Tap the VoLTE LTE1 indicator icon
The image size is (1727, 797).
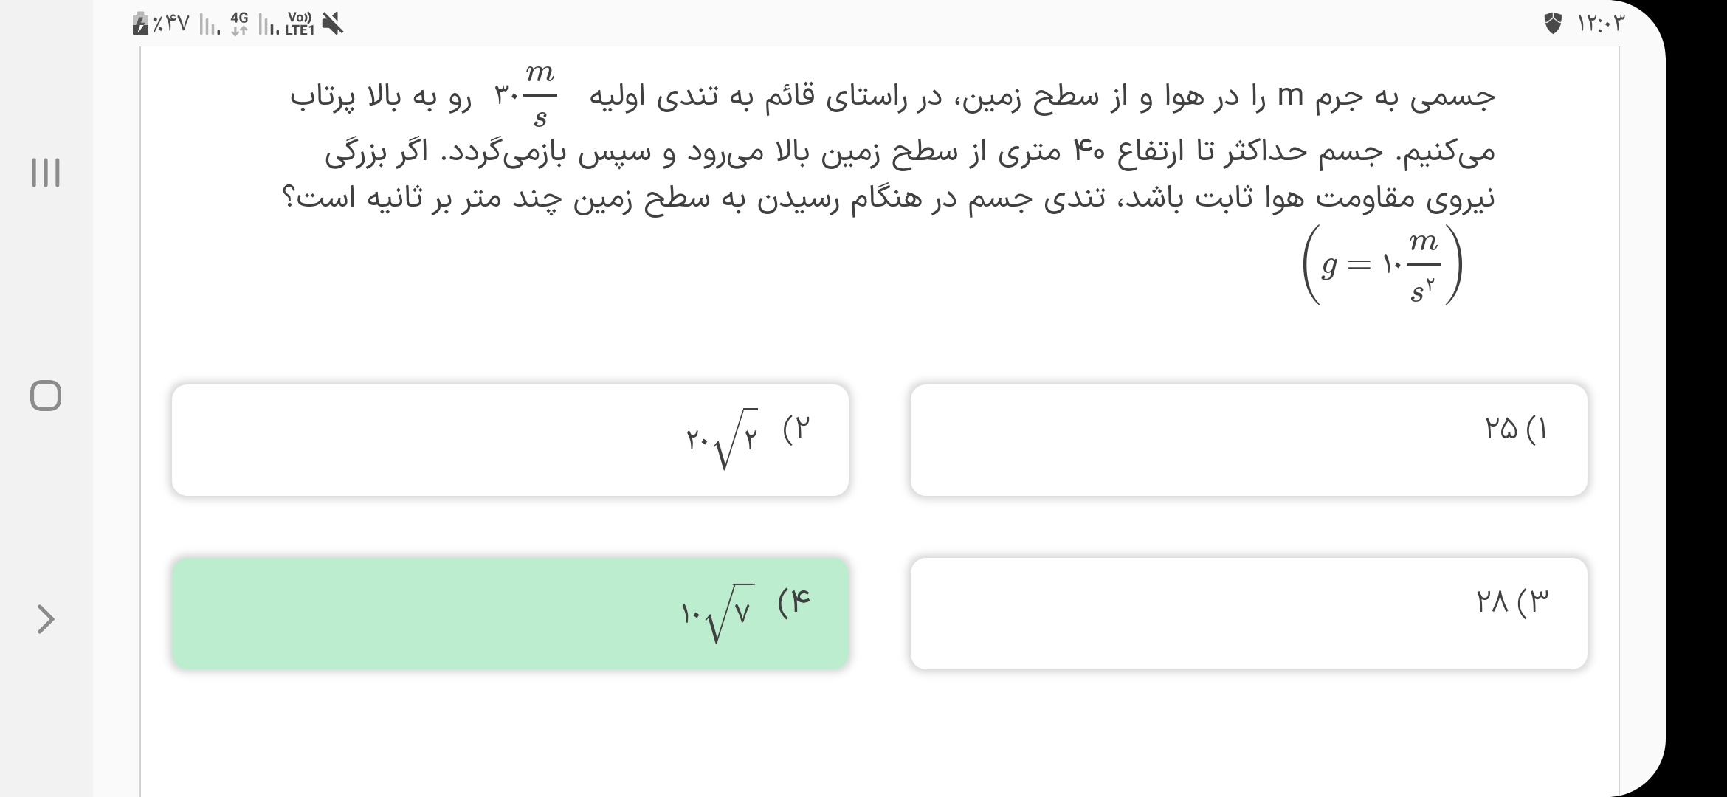[300, 24]
